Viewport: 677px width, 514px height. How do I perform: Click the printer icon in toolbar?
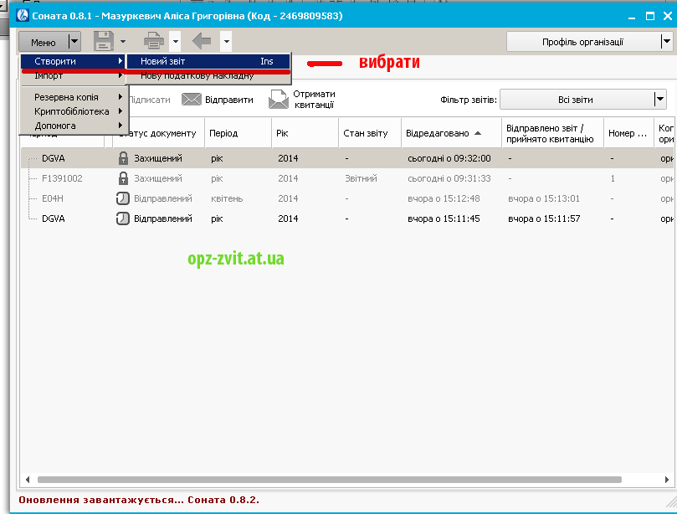click(x=154, y=42)
